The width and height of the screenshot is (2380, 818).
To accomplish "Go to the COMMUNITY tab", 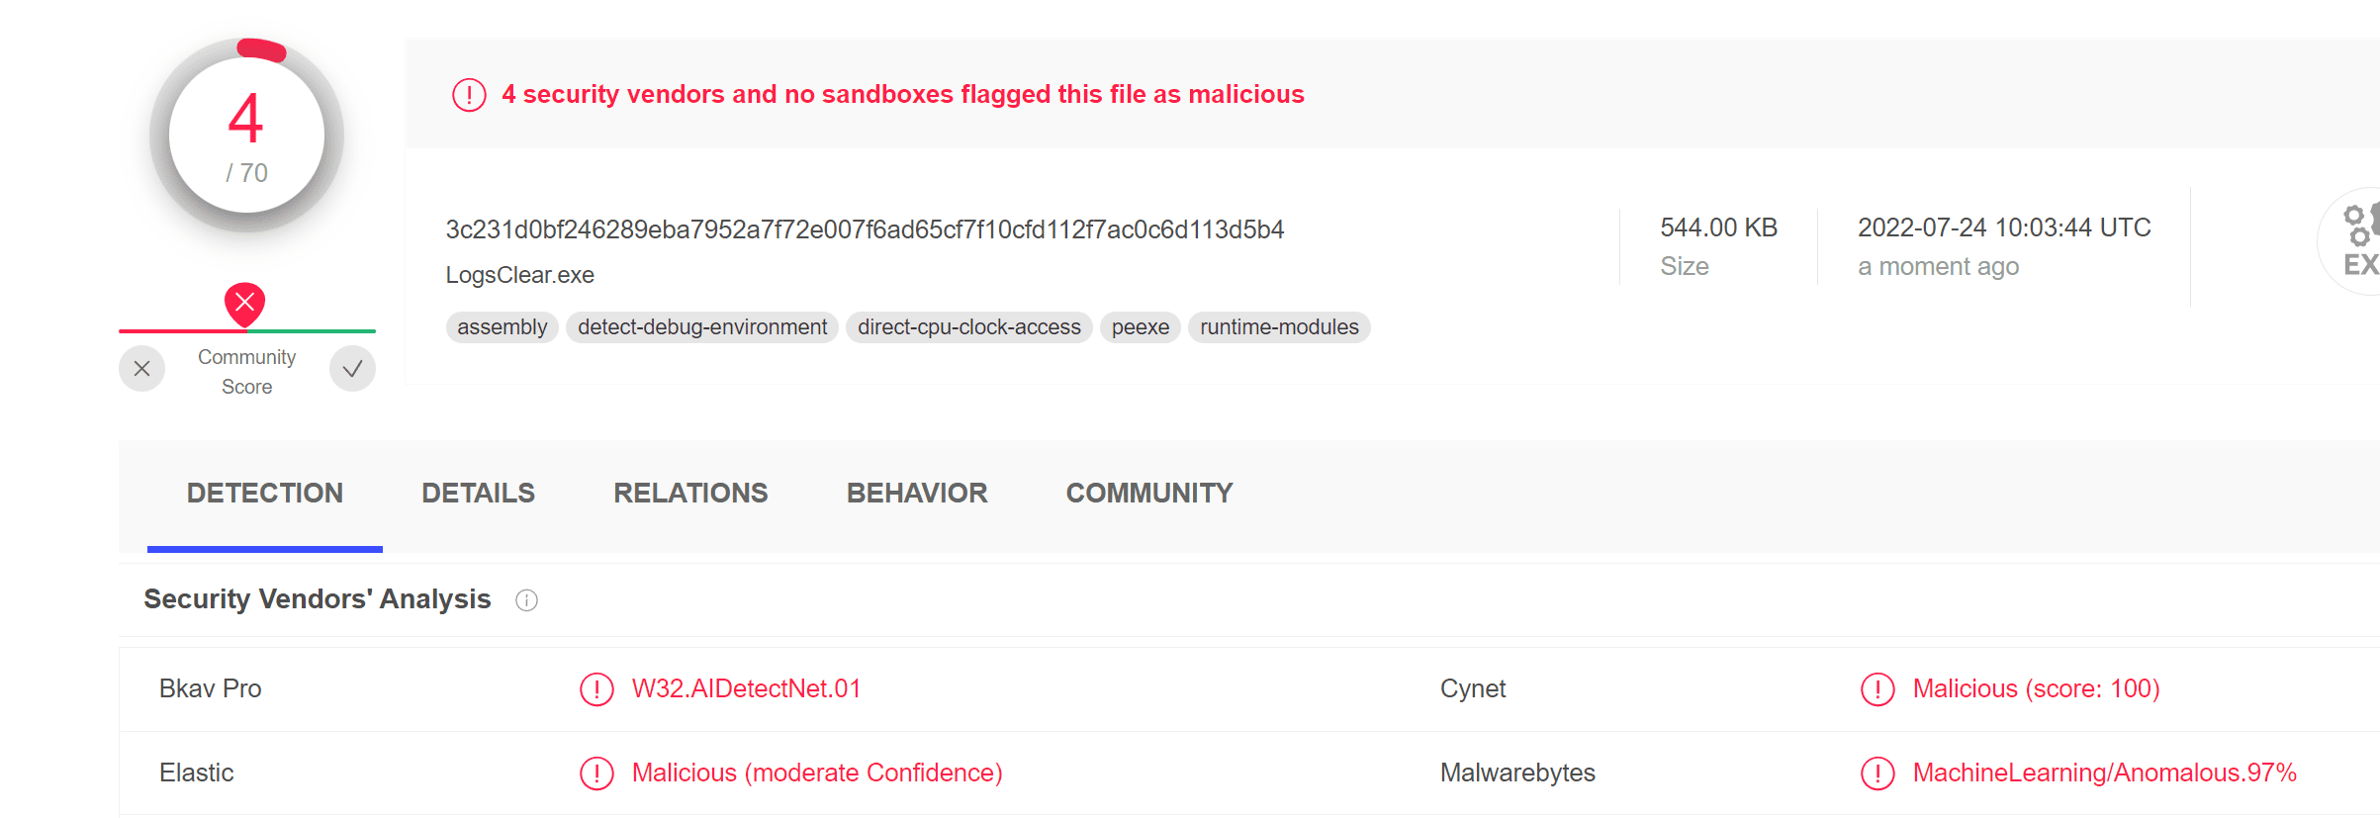I will pyautogui.click(x=1148, y=493).
